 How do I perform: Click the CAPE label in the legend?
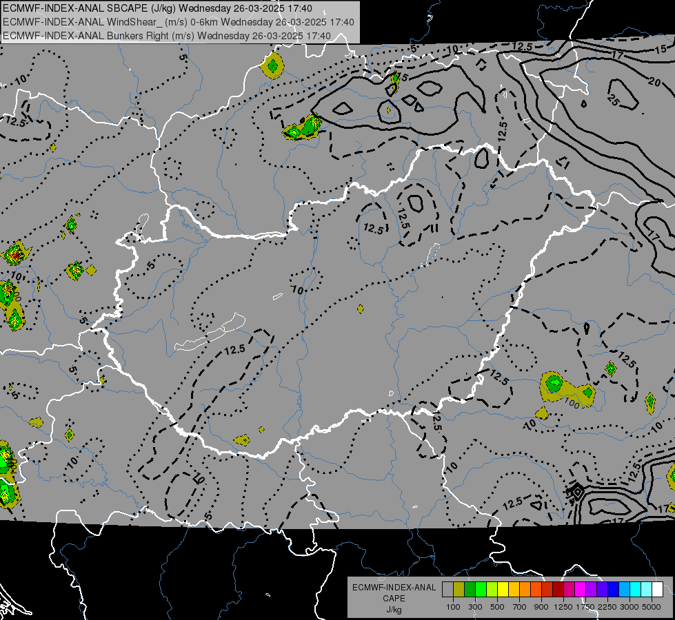[394, 599]
